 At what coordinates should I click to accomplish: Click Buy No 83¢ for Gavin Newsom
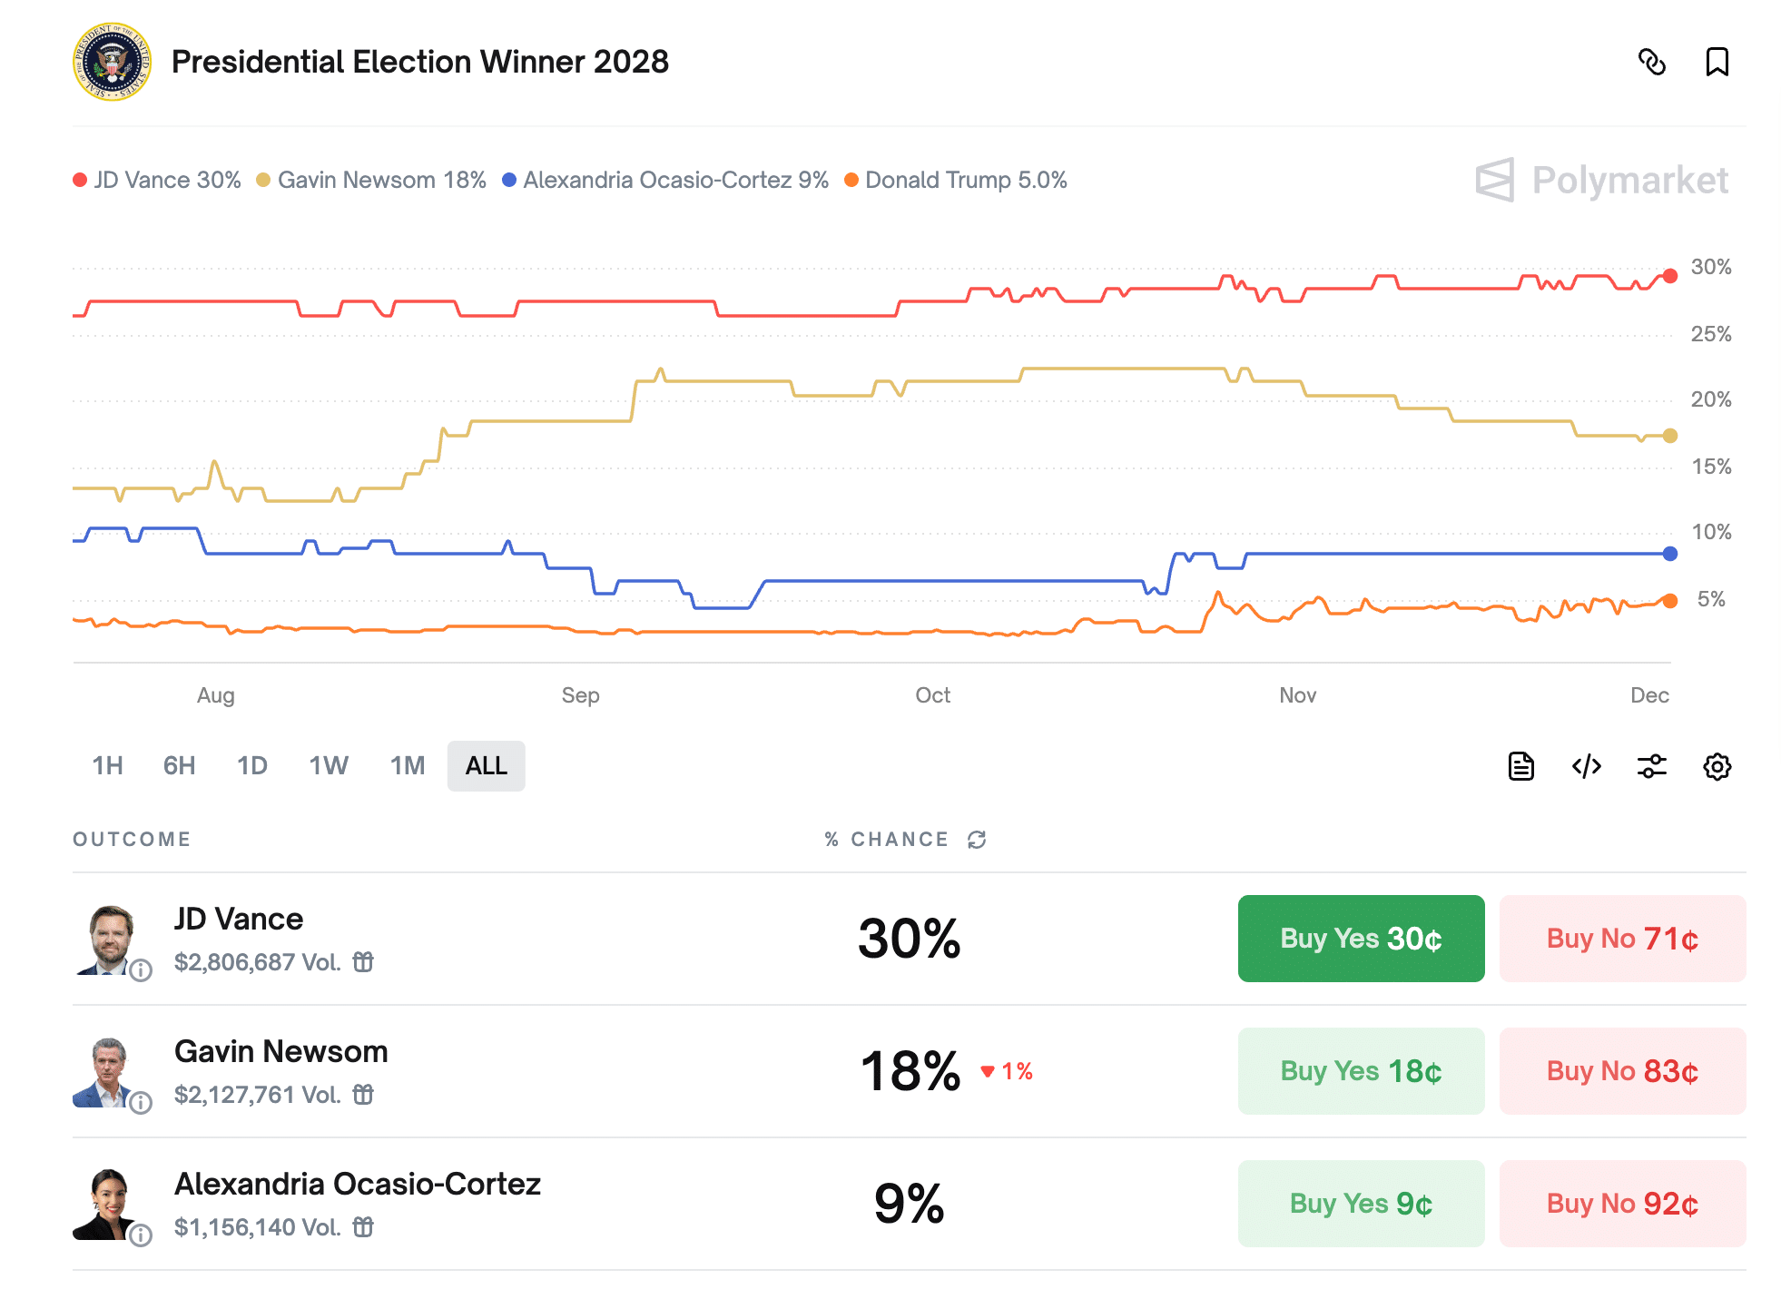pos(1622,1071)
